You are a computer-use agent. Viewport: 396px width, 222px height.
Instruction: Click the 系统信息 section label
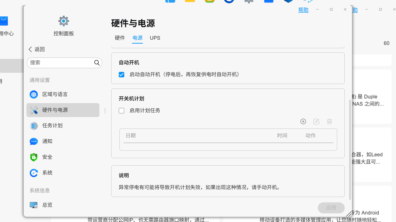click(40, 190)
